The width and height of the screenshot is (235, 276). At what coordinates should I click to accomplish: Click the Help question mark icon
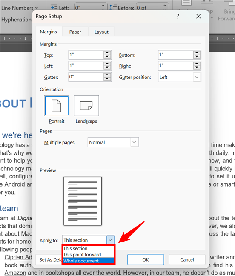(x=178, y=16)
